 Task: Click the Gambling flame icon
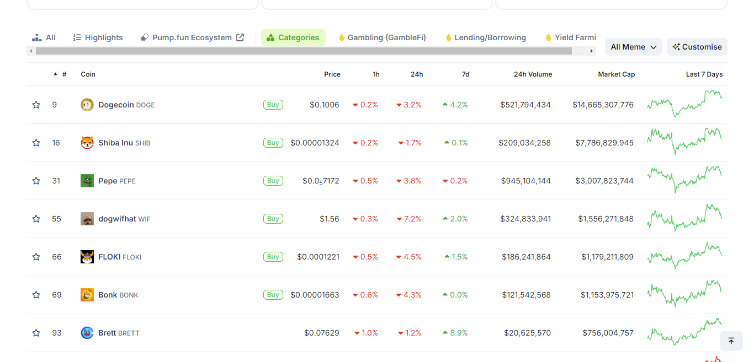point(342,37)
